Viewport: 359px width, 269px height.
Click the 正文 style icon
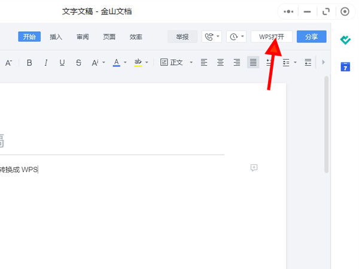tap(164, 62)
